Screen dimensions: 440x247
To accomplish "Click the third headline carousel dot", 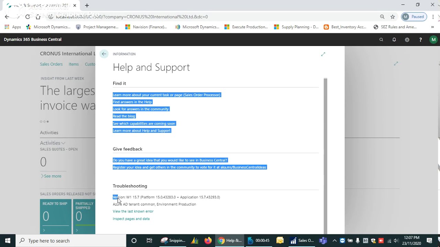I will click(x=47, y=121).
